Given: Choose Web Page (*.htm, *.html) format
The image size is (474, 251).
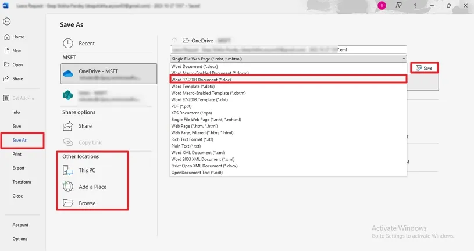Looking at the screenshot, I should point(288,126).
